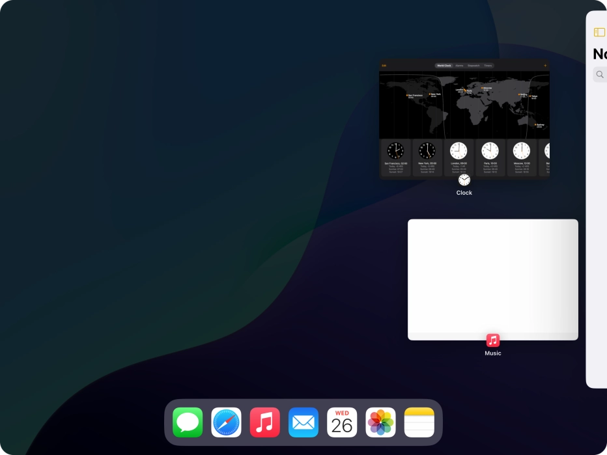Open the Music app in dock

click(x=265, y=422)
